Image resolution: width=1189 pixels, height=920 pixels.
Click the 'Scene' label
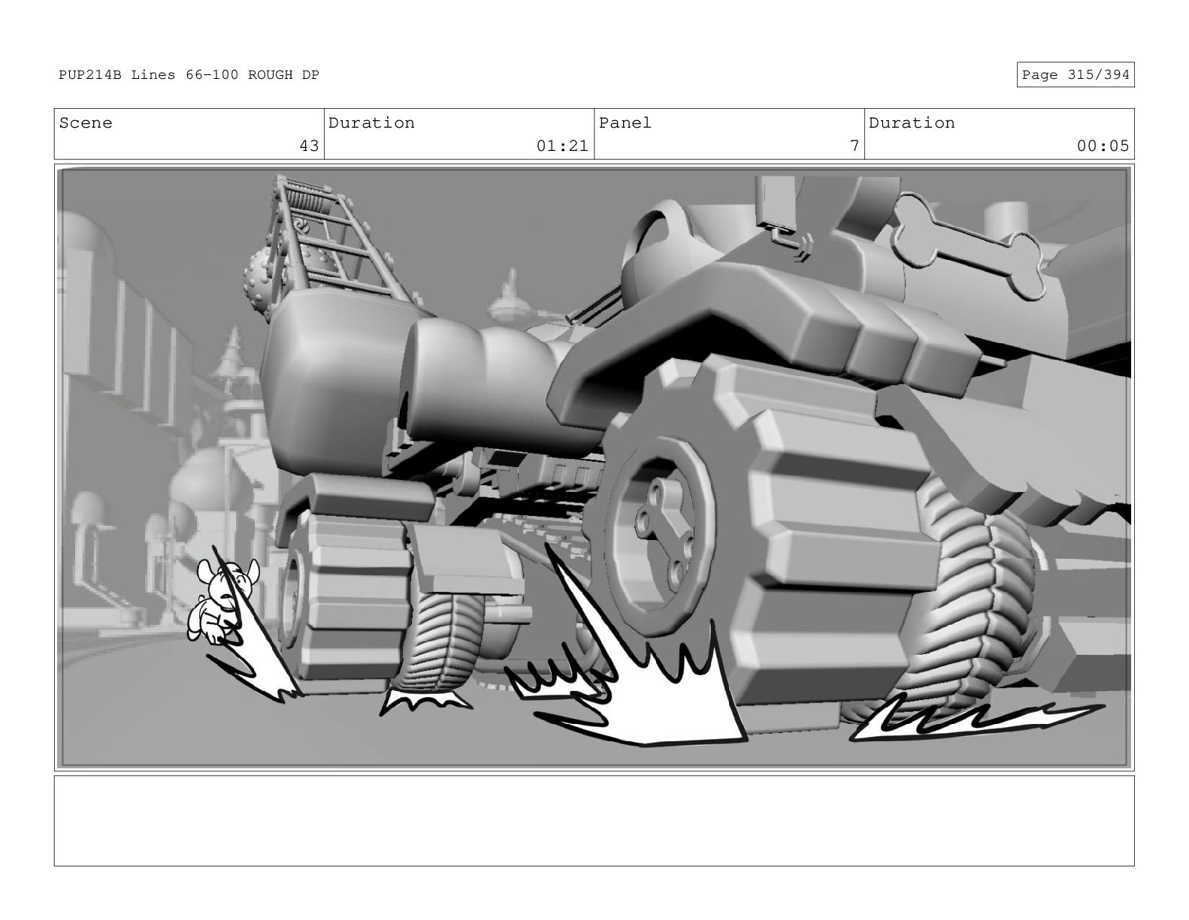click(86, 123)
